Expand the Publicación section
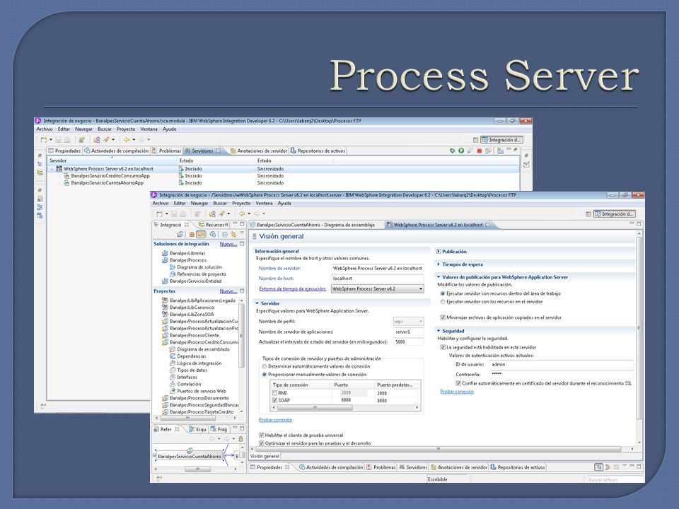 (x=439, y=252)
